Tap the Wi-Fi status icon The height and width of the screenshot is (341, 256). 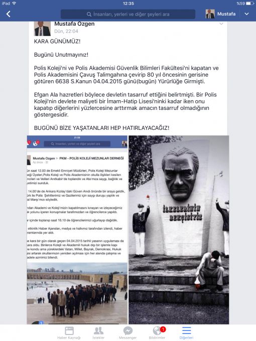pyautogui.click(x=14, y=4)
